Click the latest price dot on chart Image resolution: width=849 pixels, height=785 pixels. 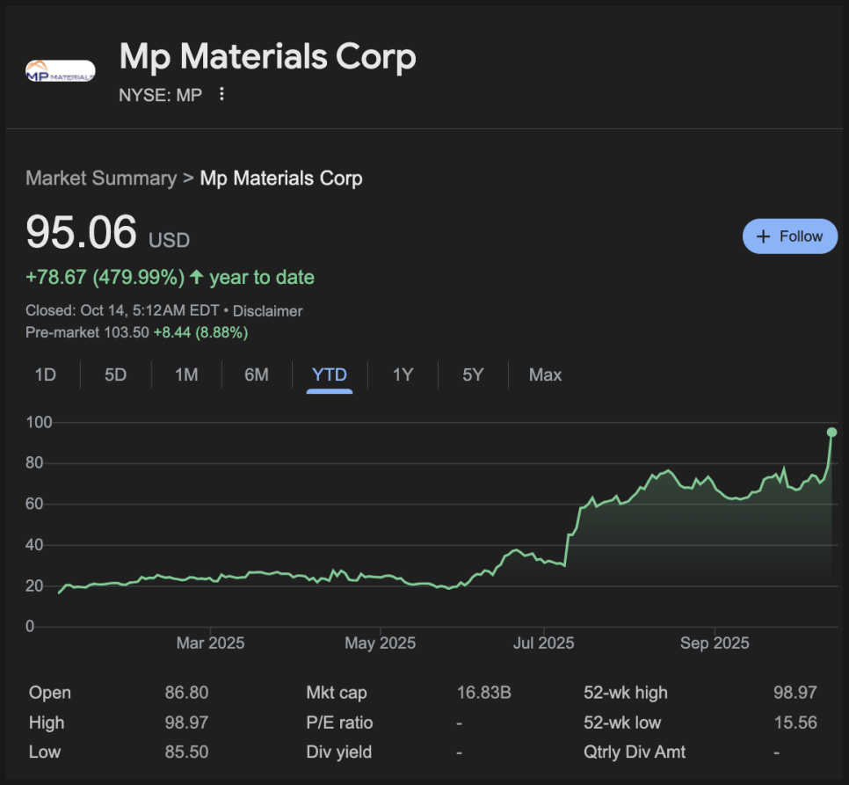tap(831, 432)
